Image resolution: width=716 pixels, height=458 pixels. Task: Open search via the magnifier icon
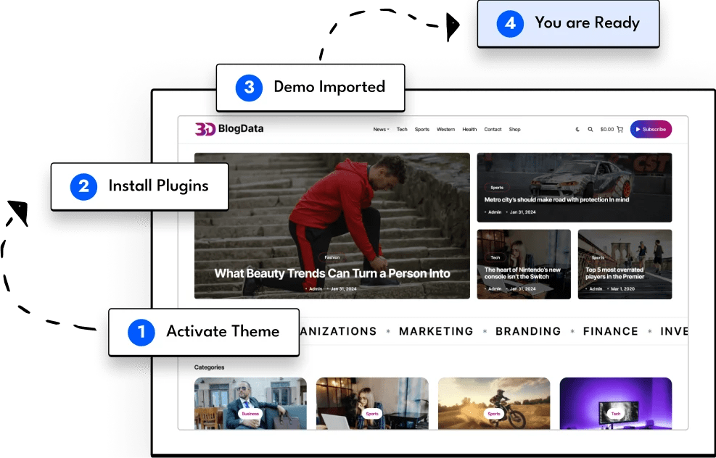(x=591, y=130)
